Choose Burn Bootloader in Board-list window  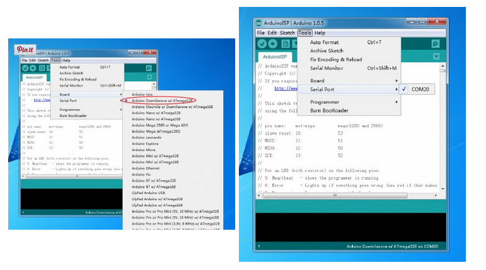pos(87,116)
